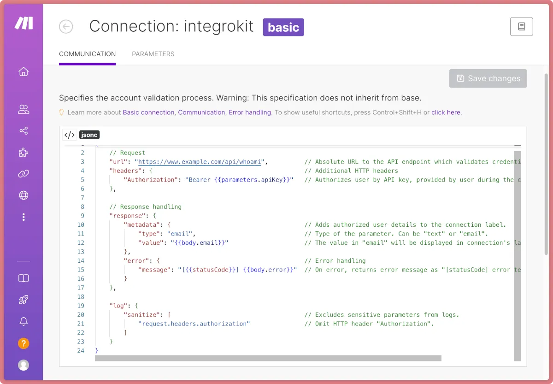553x384 pixels.
Task: Open the Team people icon
Action: [24, 109]
